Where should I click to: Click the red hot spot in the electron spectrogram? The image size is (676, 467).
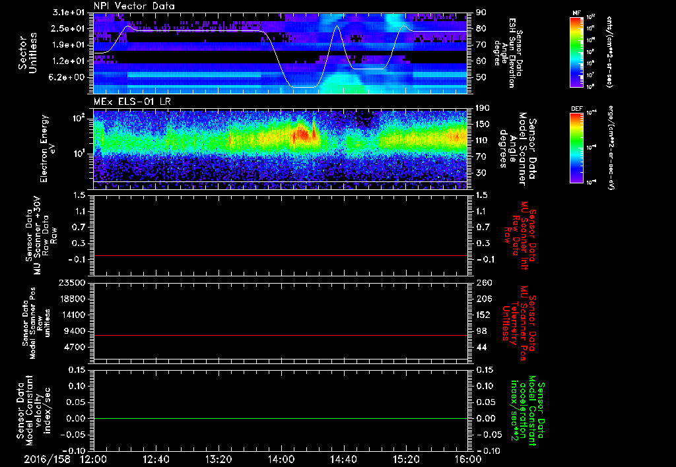pos(301,136)
